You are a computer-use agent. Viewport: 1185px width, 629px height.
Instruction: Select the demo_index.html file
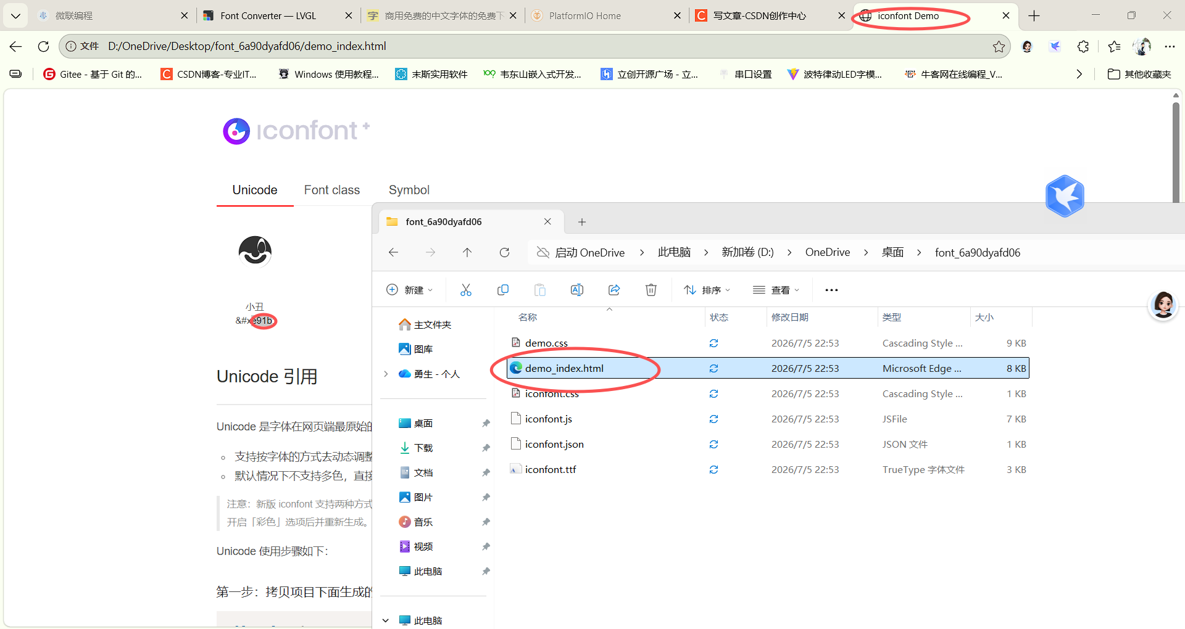[x=768, y=368]
